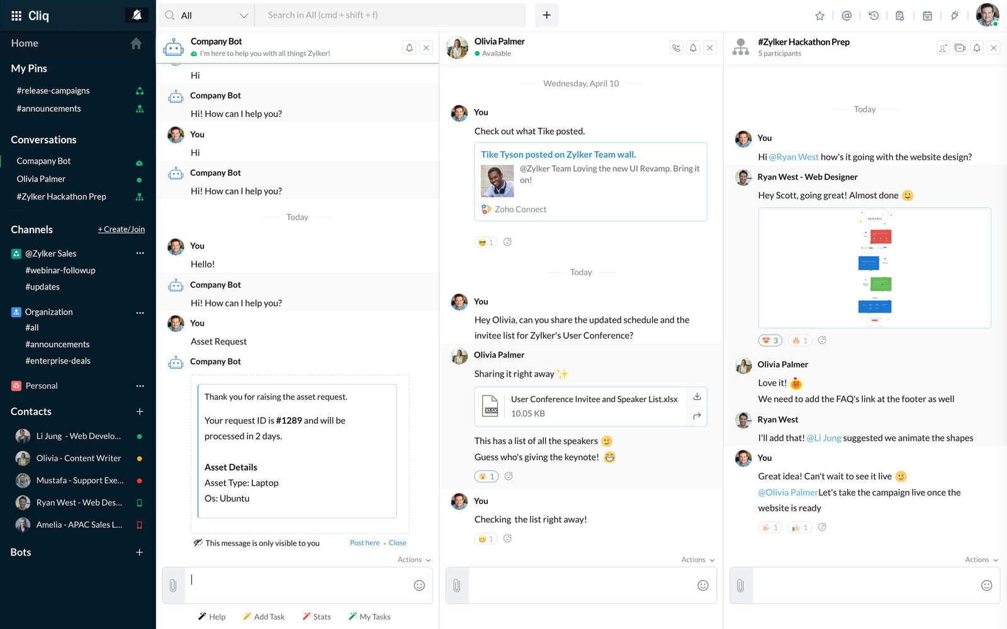This screenshot has height=629, width=1007.
Task: Start video meeting in #Zylker Hackathon Prep
Action: click(960, 48)
